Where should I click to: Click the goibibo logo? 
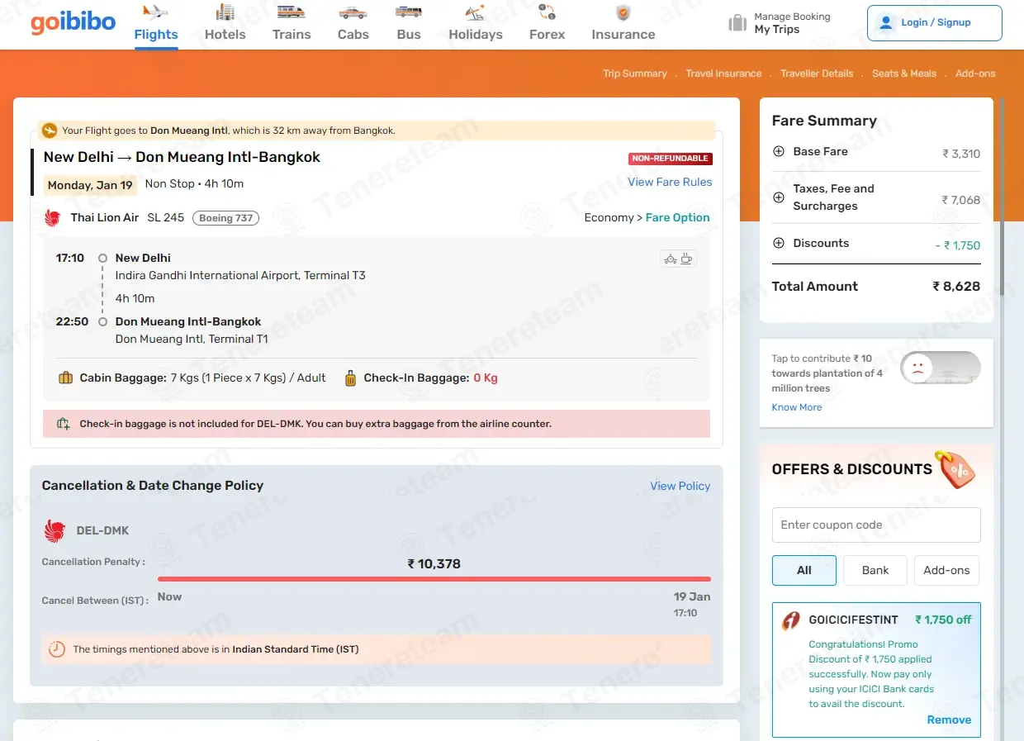pyautogui.click(x=73, y=22)
